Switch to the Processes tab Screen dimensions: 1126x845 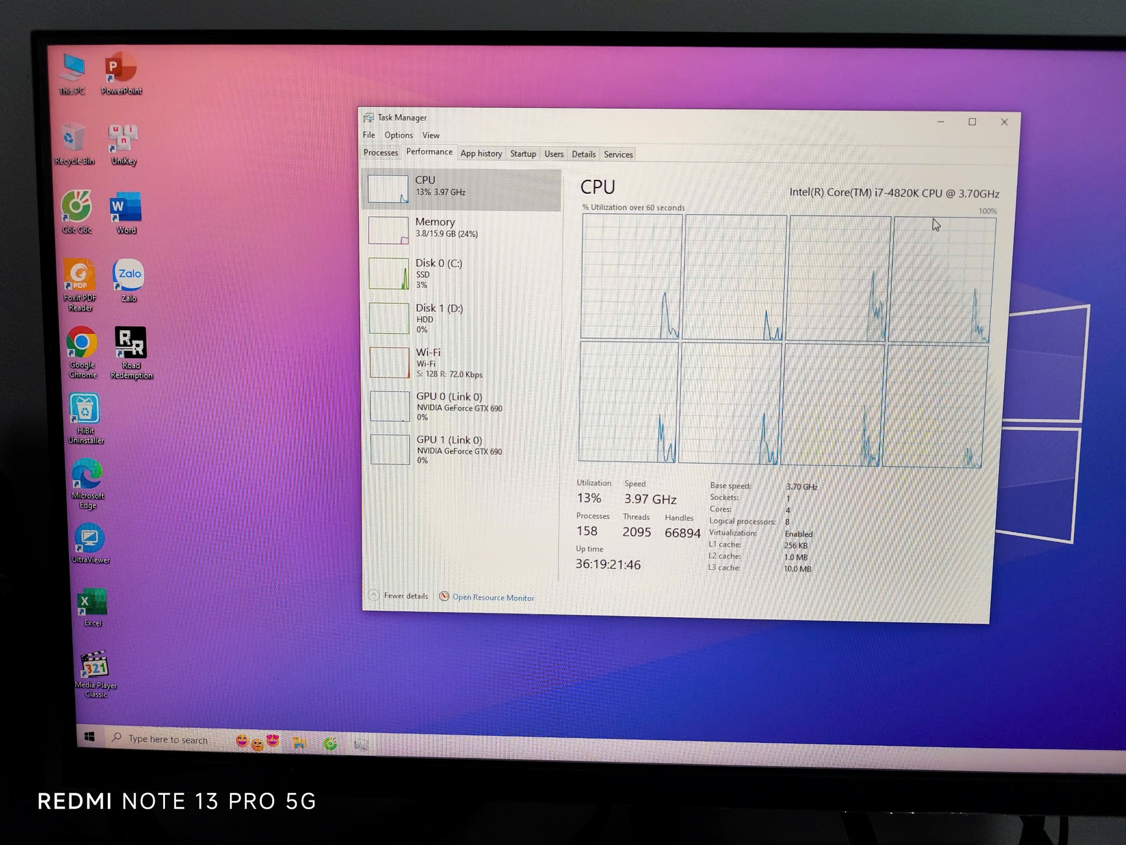coord(380,152)
